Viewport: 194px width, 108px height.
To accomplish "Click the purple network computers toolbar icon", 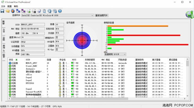I will click(23, 11).
